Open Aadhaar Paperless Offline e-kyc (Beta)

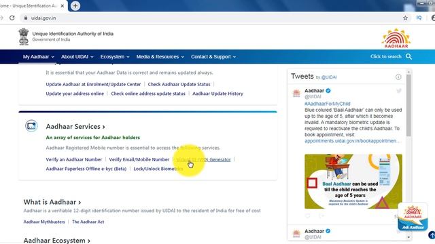(86, 169)
